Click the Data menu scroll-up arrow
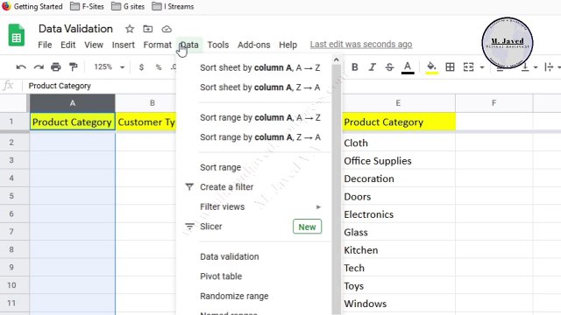This screenshot has height=315, width=561. pyautogui.click(x=336, y=60)
